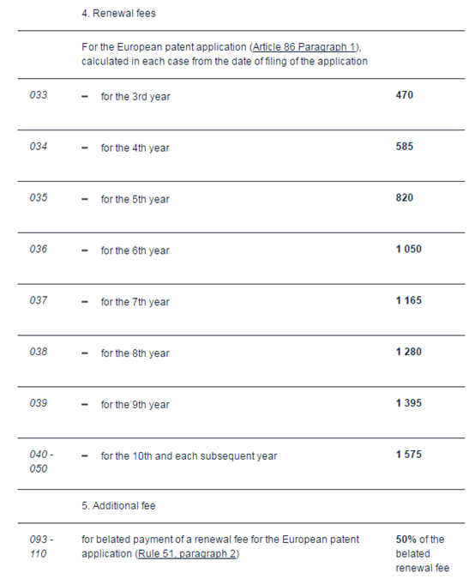Open the Article 86 Paragraph 1 link
Screen dimensions: 475x585
pos(305,47)
